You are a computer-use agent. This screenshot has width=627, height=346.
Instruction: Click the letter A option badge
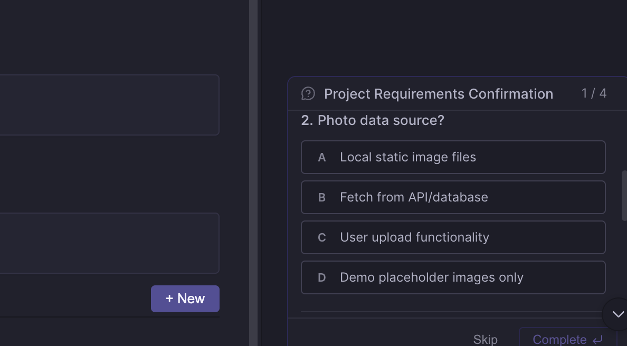tap(322, 158)
